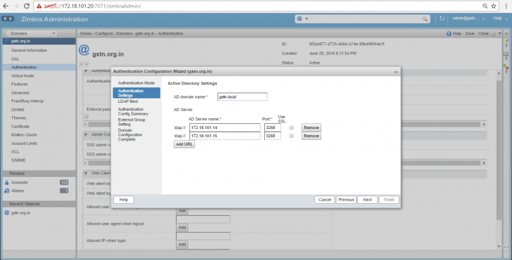Click Add URL button
This screenshot has height=260, width=512.
[184, 144]
